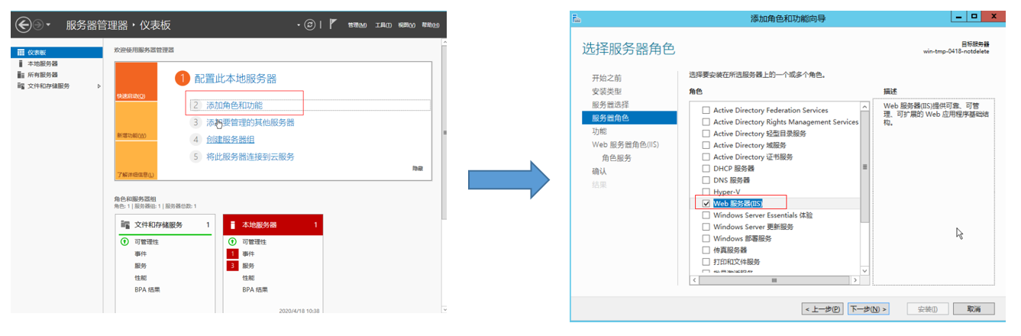Image resolution: width=1021 pixels, height=336 pixels.
Task: Open the notifications flag icon
Action: 333,24
